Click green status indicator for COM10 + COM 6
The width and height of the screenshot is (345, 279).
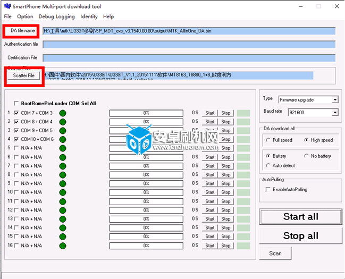coord(63,139)
